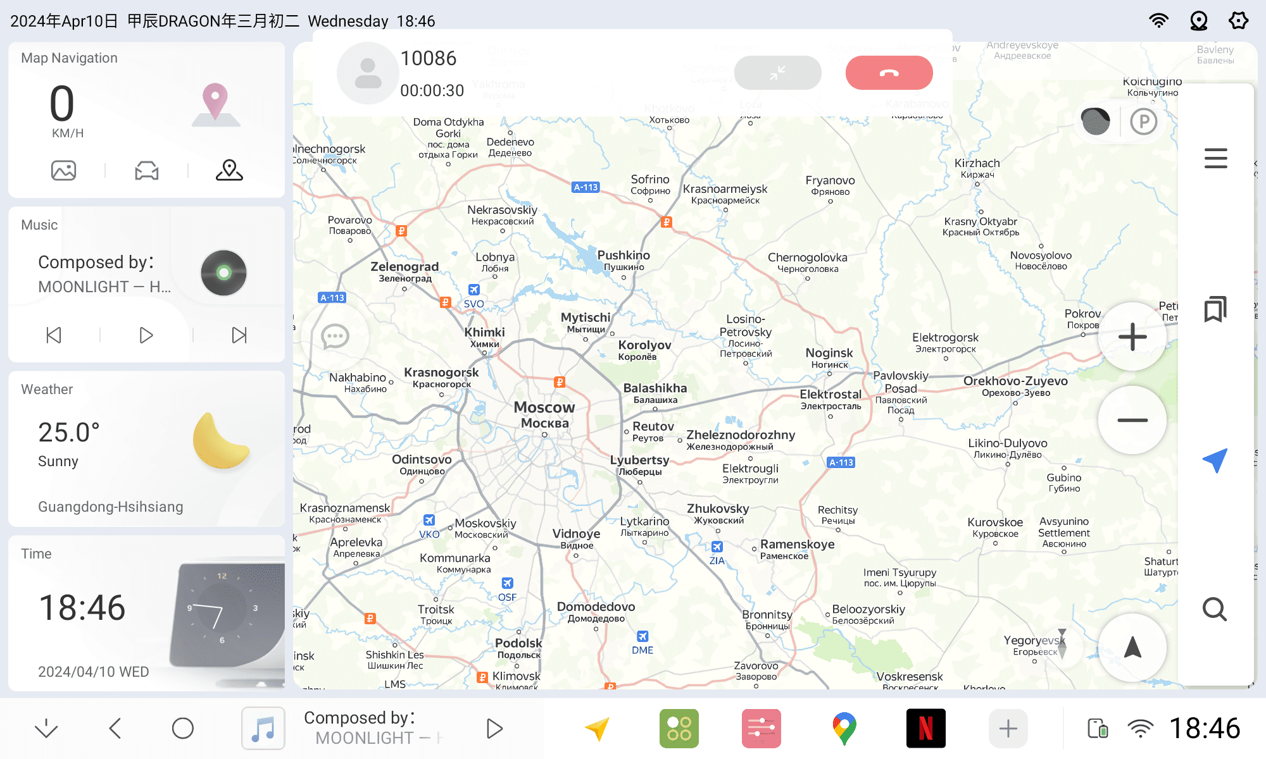The height and width of the screenshot is (759, 1266).
Task: Skip to previous track in Music widget
Action: [x=54, y=335]
